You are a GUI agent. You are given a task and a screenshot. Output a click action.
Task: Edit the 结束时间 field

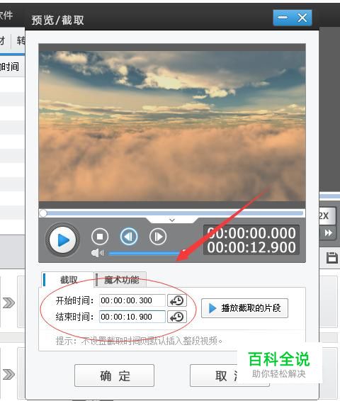pyautogui.click(x=132, y=317)
